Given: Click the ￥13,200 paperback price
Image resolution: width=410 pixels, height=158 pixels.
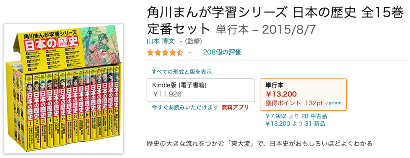Looking at the screenshot, I should pyautogui.click(x=281, y=94).
